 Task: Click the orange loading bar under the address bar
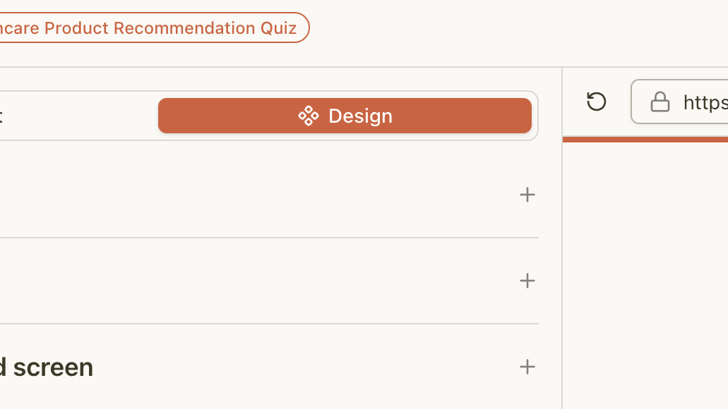(x=645, y=140)
